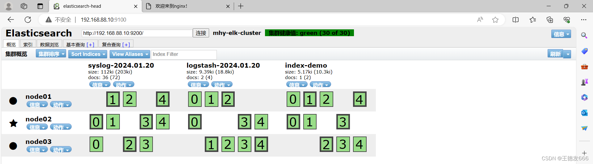Open the Sort Indices dropdown

88,54
